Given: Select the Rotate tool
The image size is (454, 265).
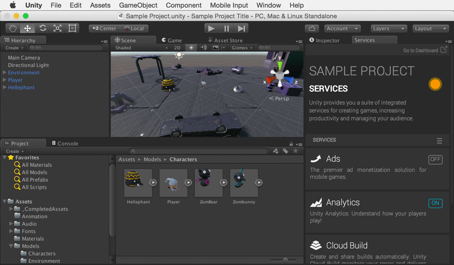Looking at the screenshot, I should [x=42, y=29].
